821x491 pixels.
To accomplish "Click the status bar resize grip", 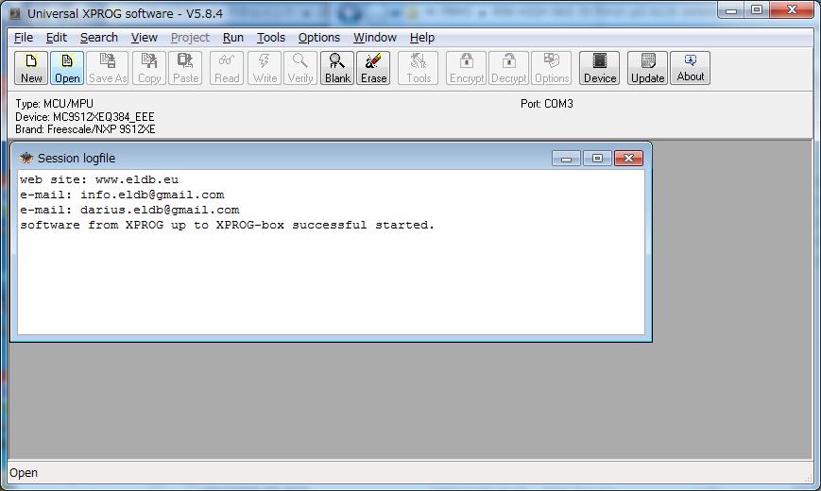I will click(x=808, y=479).
